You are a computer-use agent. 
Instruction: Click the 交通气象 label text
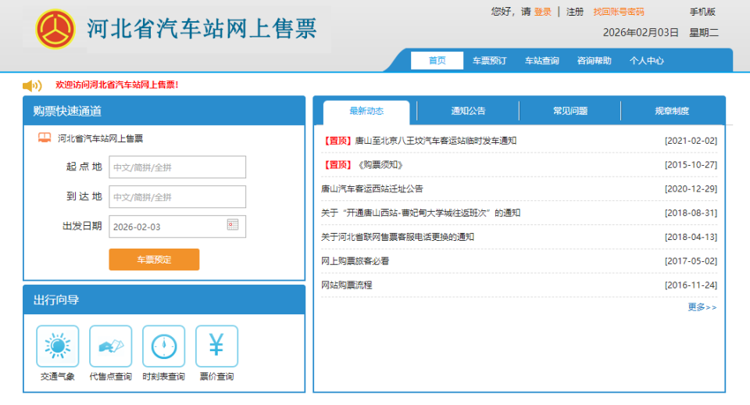coord(57,377)
